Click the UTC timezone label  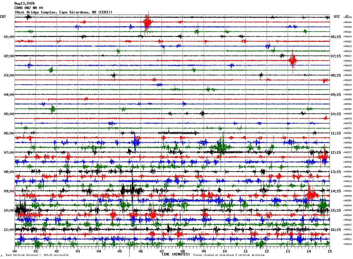[337, 17]
